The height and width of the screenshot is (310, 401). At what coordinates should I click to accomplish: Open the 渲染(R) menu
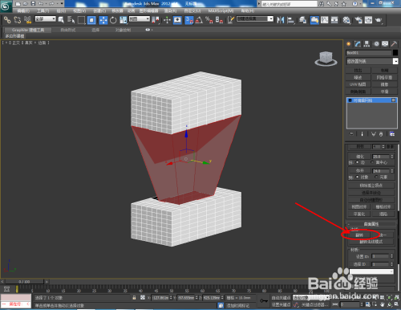[x=170, y=11]
